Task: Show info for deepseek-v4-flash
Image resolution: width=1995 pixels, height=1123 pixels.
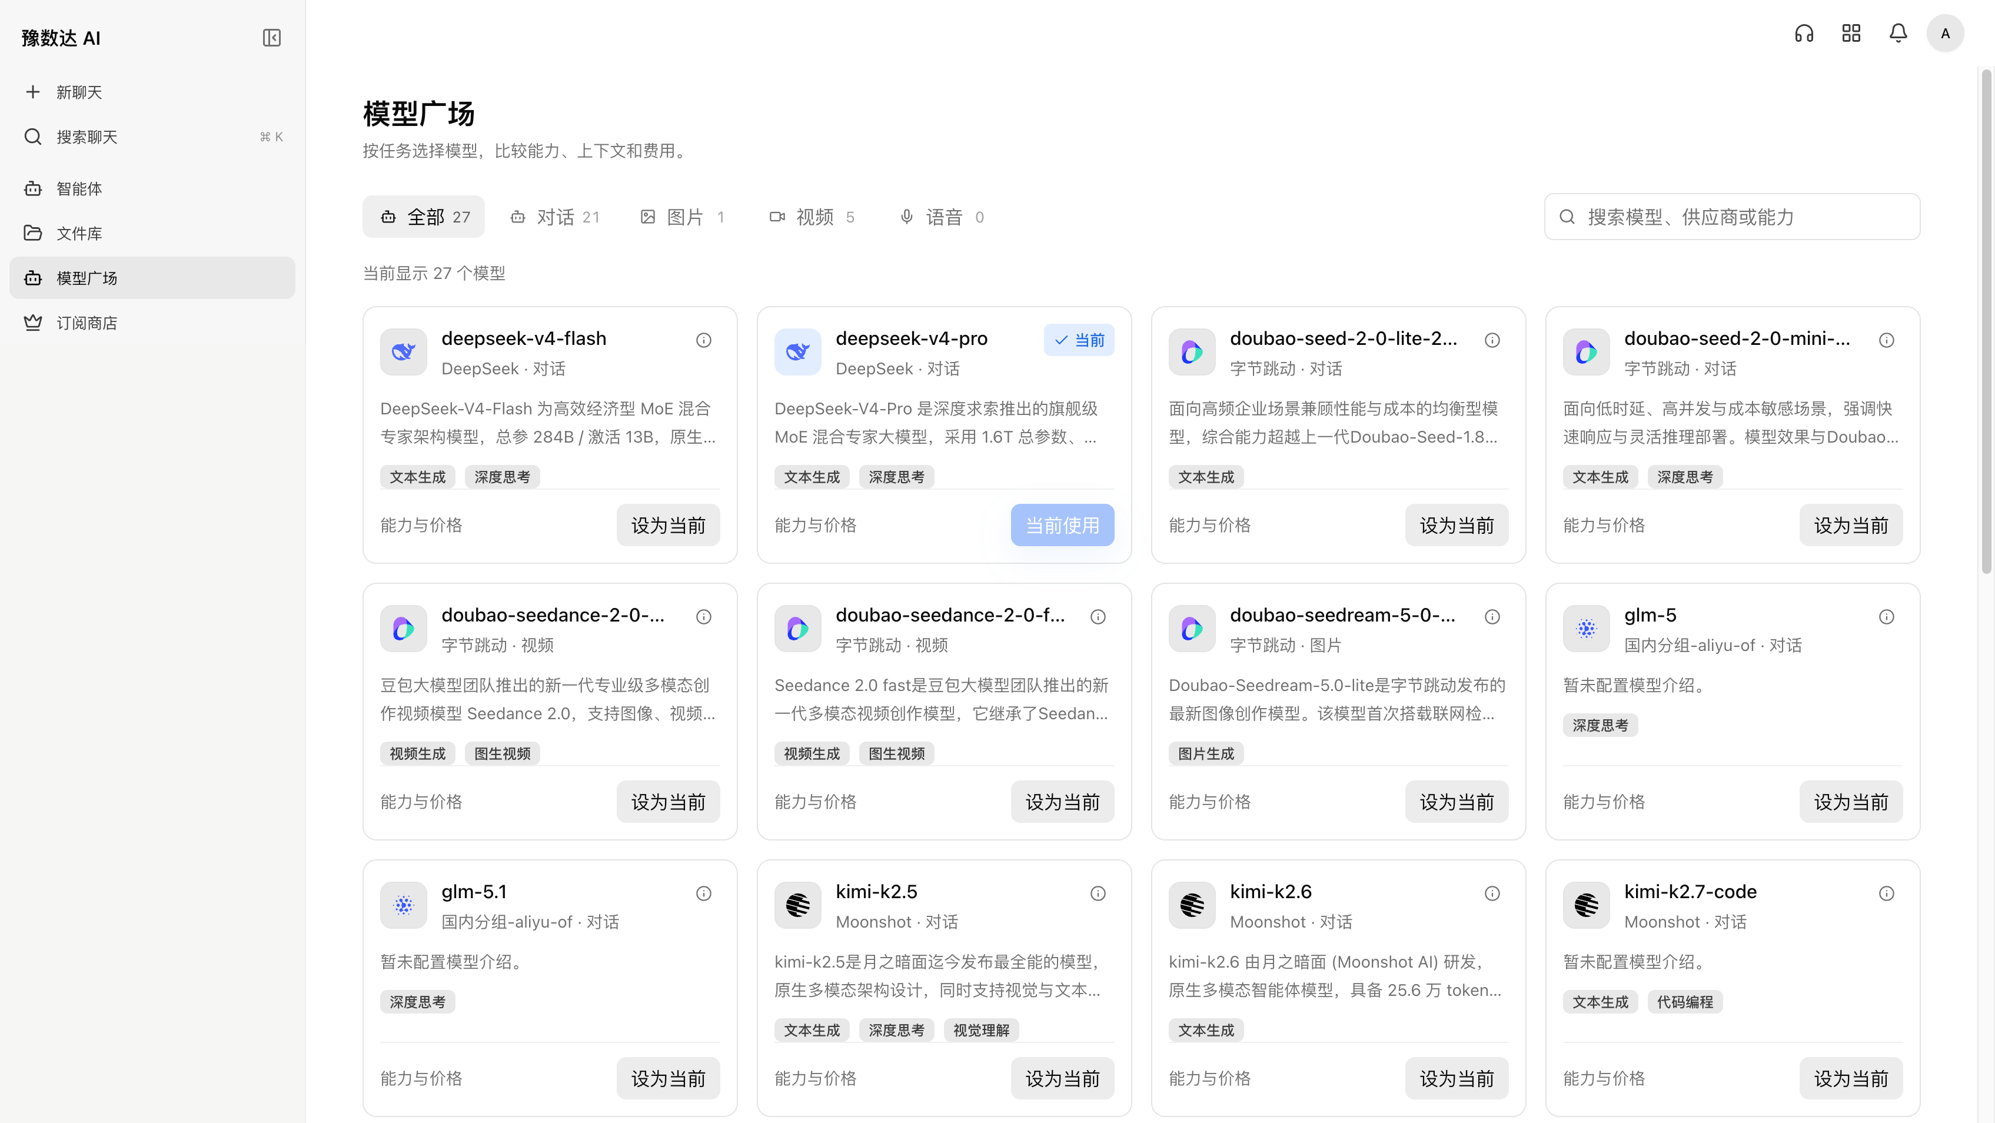Action: (x=703, y=340)
